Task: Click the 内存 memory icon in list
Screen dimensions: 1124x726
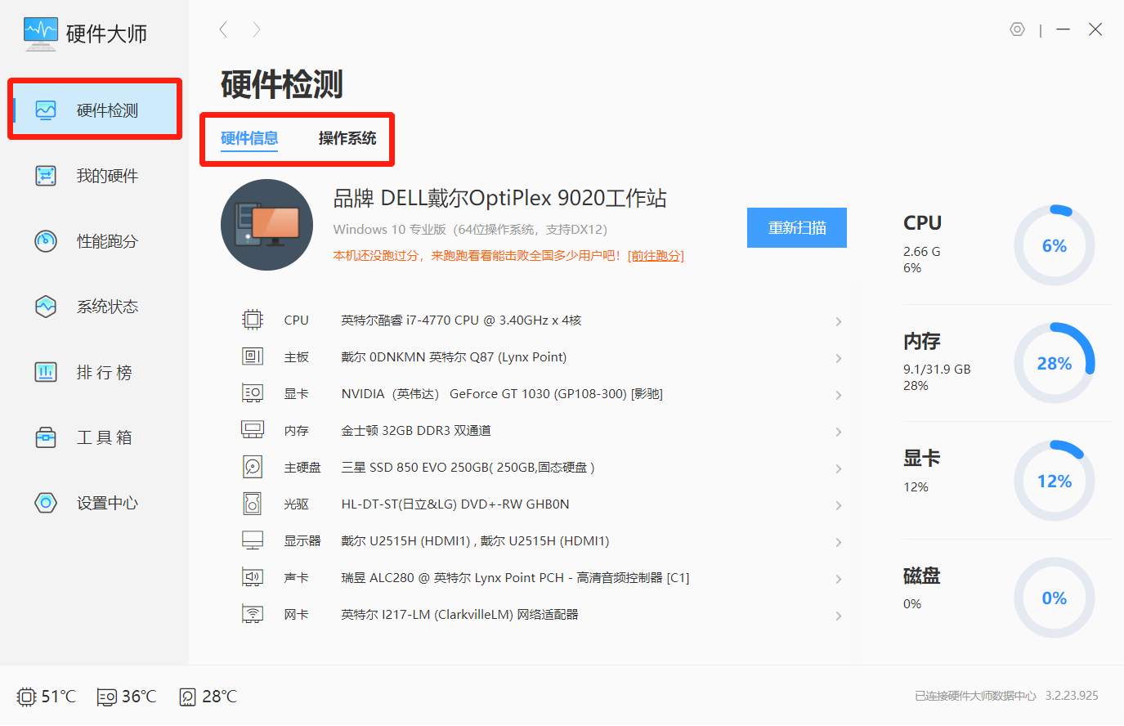Action: 253,430
